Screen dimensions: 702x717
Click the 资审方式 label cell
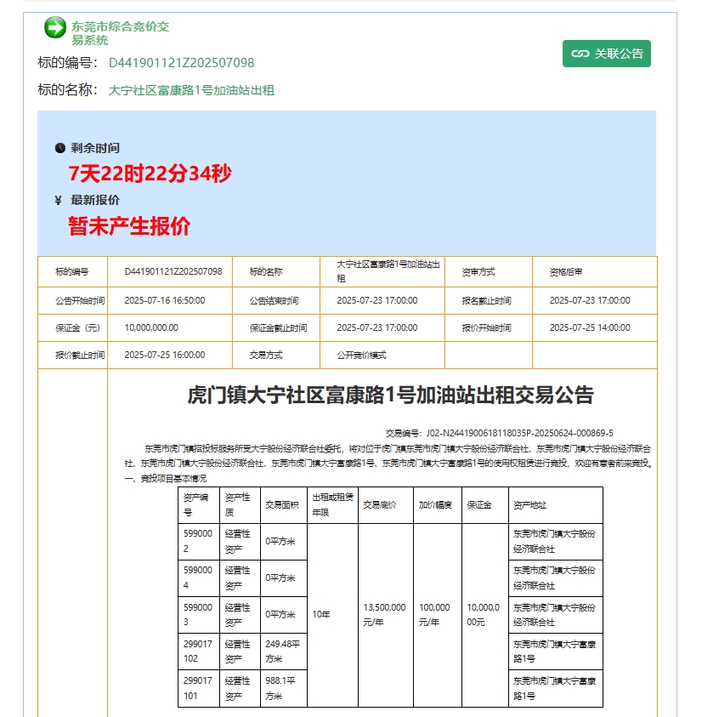(489, 271)
